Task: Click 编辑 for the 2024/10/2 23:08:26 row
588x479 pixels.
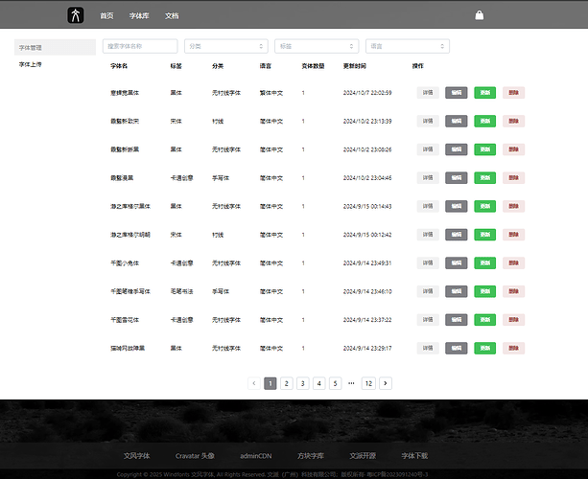Action: pos(457,149)
